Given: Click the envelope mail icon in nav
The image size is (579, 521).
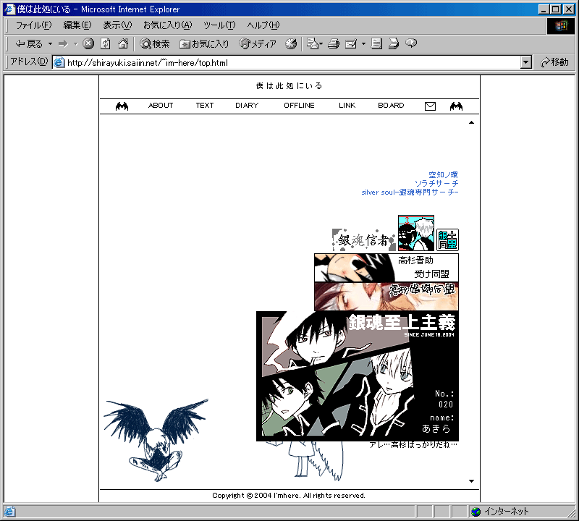Looking at the screenshot, I should click(x=430, y=106).
